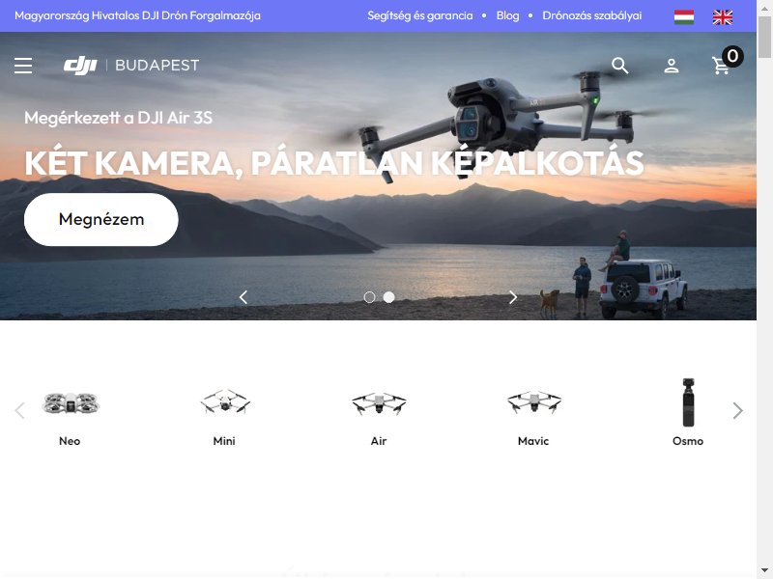The height and width of the screenshot is (579, 773).
Task: Open the Neo drone category image
Action: 70,403
